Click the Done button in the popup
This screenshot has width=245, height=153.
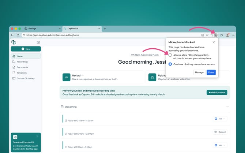click(x=211, y=72)
